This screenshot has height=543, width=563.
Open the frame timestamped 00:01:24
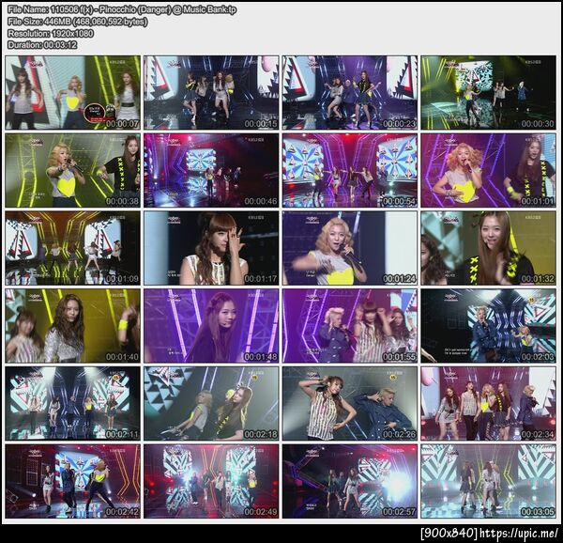point(350,248)
